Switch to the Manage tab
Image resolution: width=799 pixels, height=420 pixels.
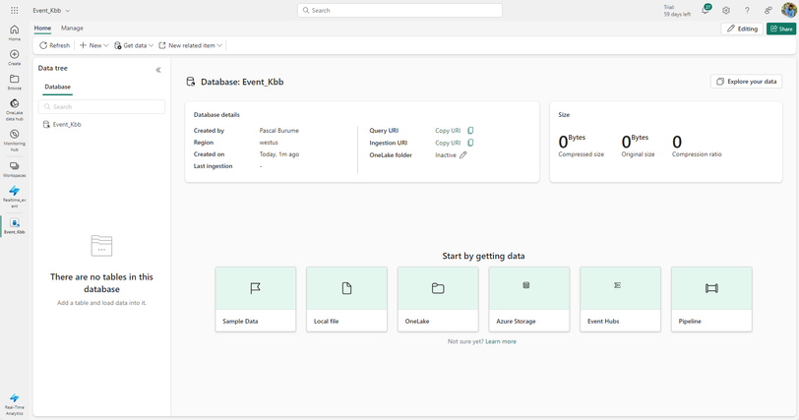[x=72, y=28]
